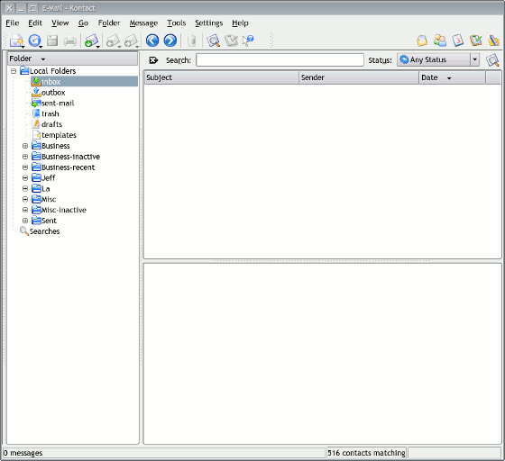Go to previous message with left arrow
Screen dimensions: 505x461
(x=152, y=41)
